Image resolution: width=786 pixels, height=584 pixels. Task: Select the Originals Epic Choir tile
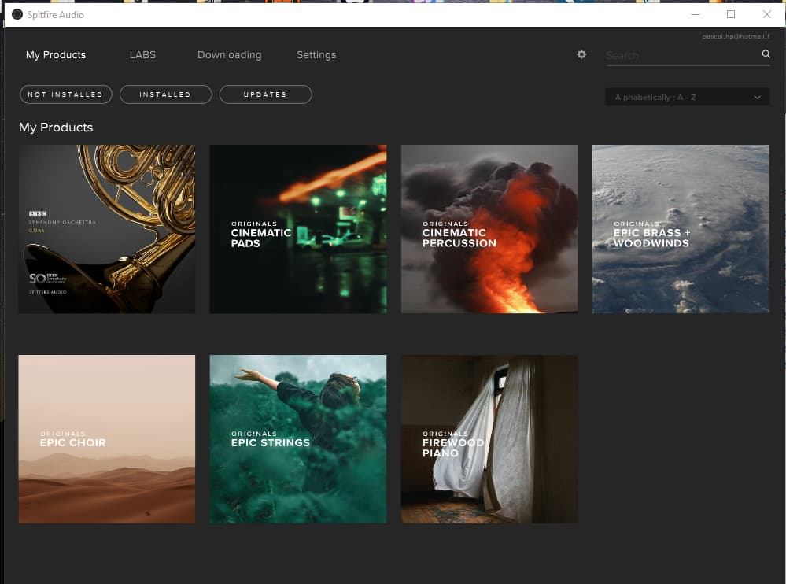pyautogui.click(x=107, y=439)
